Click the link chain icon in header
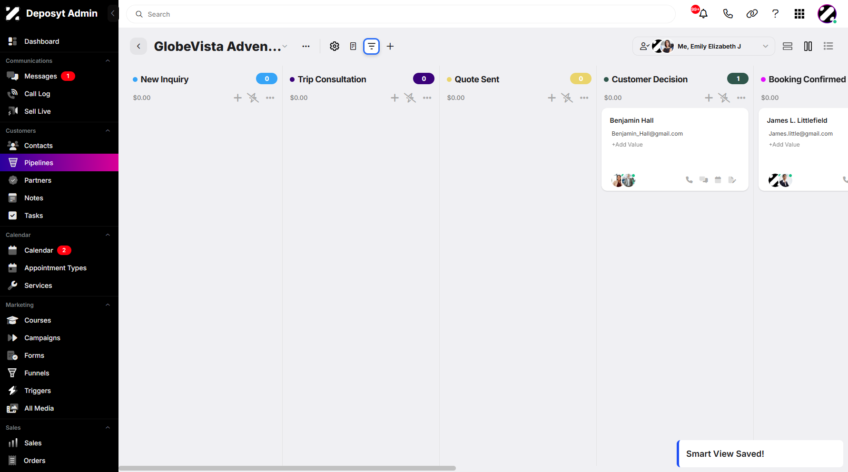848x472 pixels. (752, 14)
